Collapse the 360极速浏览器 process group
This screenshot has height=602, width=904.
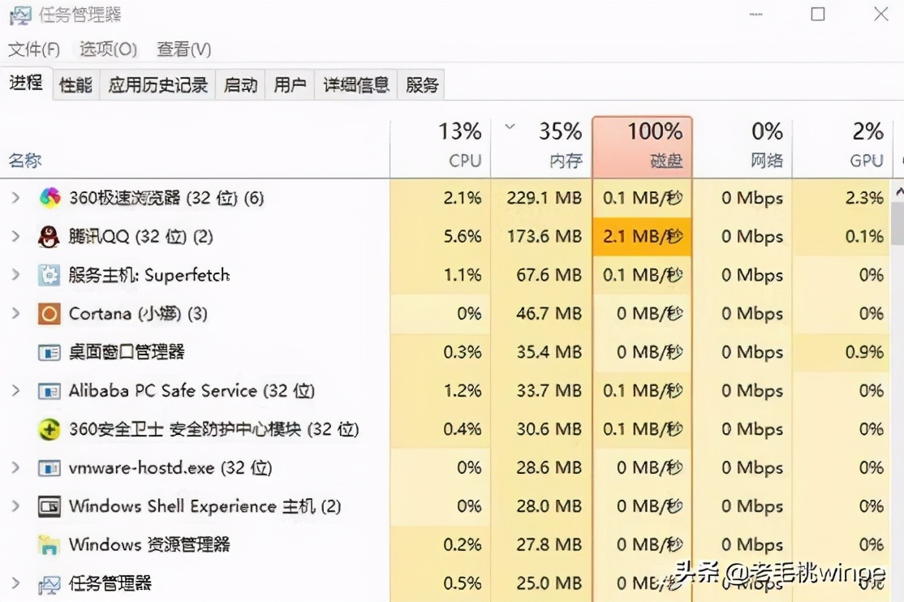click(x=15, y=197)
